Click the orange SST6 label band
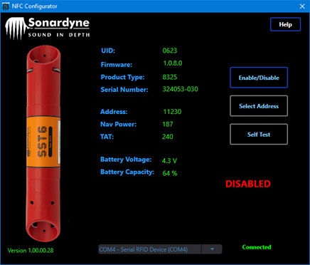The height and width of the screenshot is (265, 310). 43,142
